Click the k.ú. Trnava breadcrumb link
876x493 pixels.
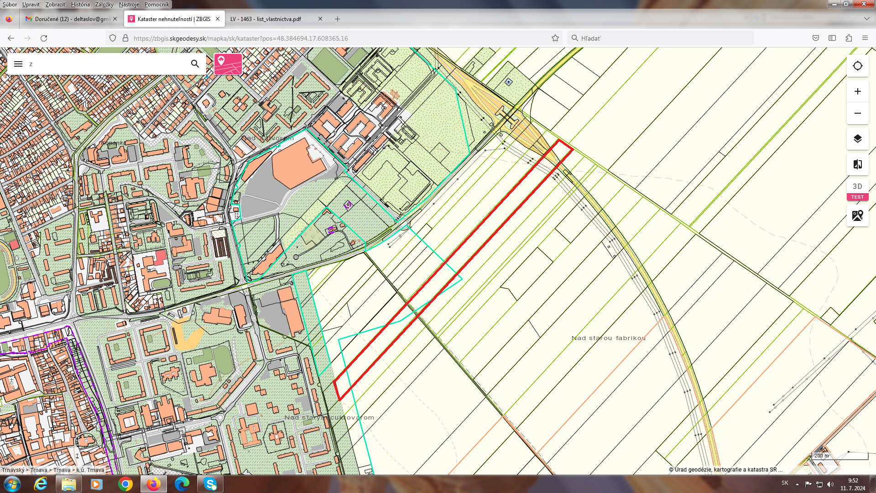tap(90, 470)
